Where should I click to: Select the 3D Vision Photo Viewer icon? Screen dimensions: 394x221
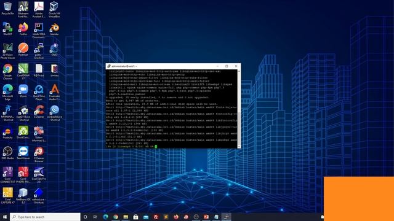[7, 51]
